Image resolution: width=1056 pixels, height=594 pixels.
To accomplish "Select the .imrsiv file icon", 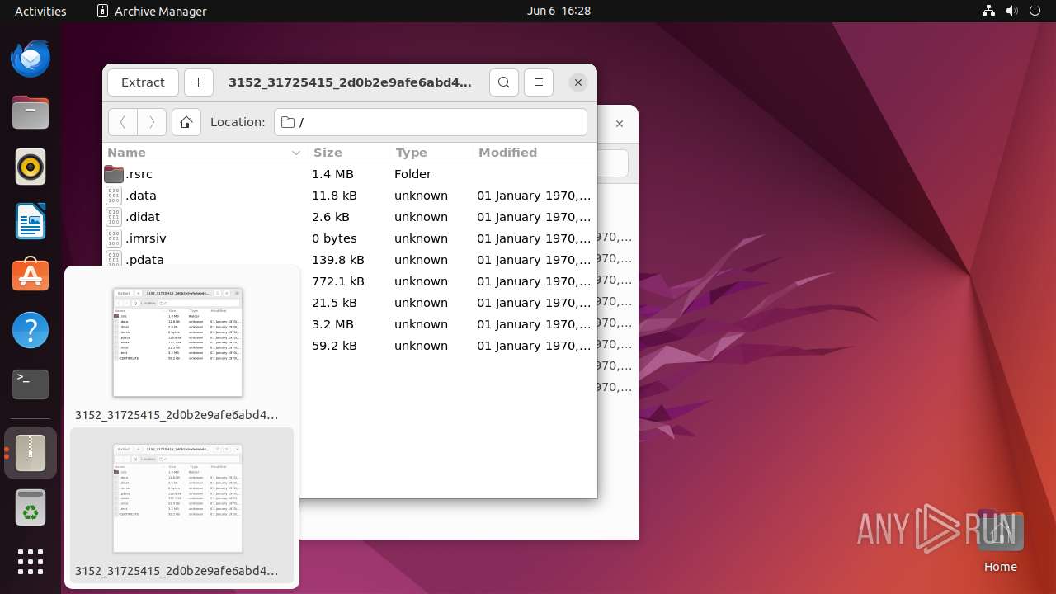I will tap(113, 238).
